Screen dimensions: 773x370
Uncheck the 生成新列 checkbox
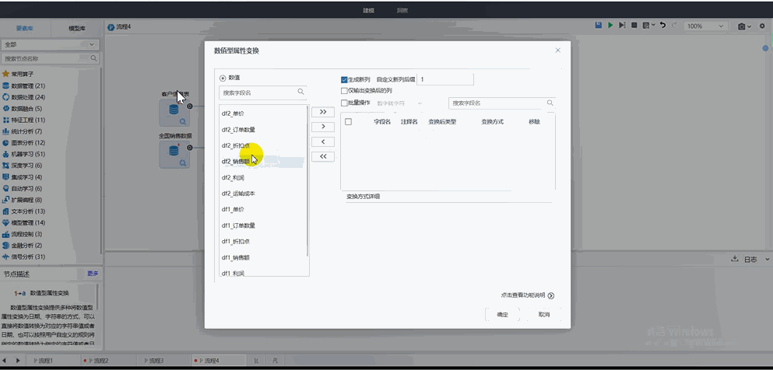pos(345,79)
